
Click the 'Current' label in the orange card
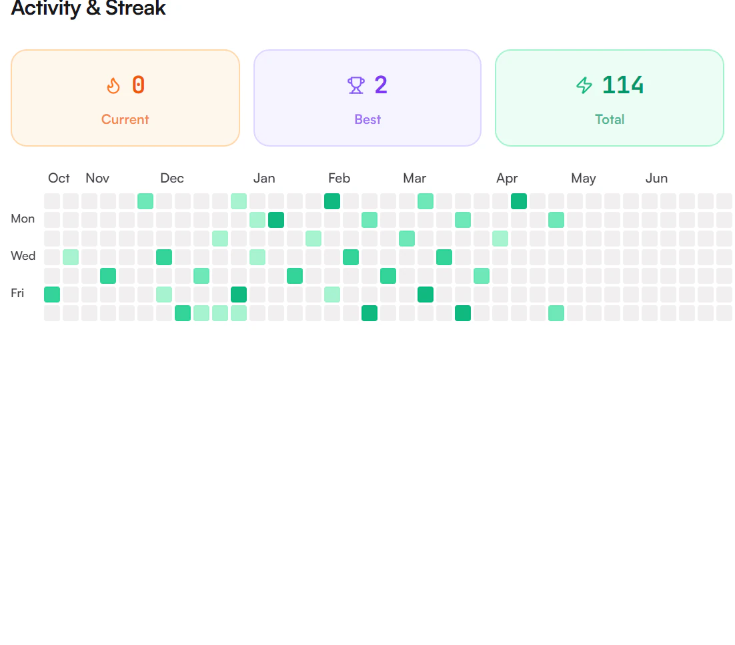(125, 119)
